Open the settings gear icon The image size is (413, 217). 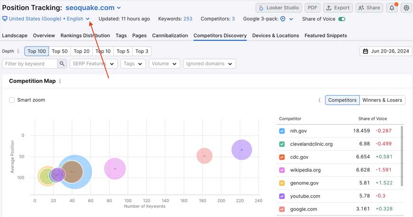coord(406,8)
